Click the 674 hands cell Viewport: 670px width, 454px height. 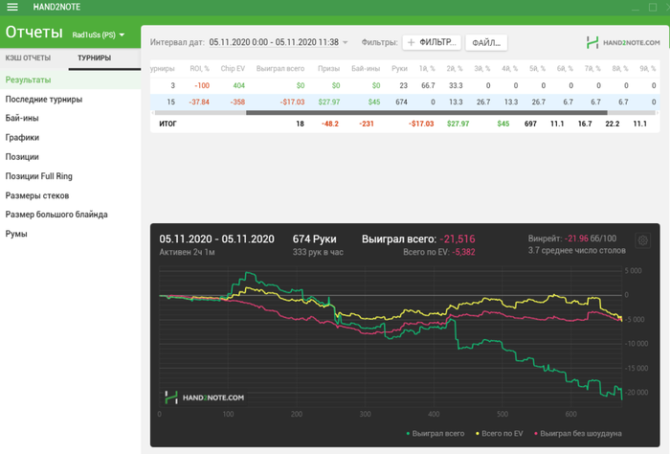(401, 102)
